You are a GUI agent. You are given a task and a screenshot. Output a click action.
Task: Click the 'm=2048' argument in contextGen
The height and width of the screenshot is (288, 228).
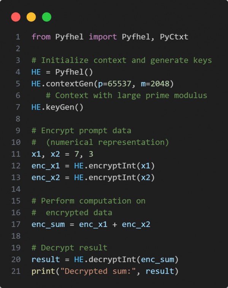click(155, 84)
